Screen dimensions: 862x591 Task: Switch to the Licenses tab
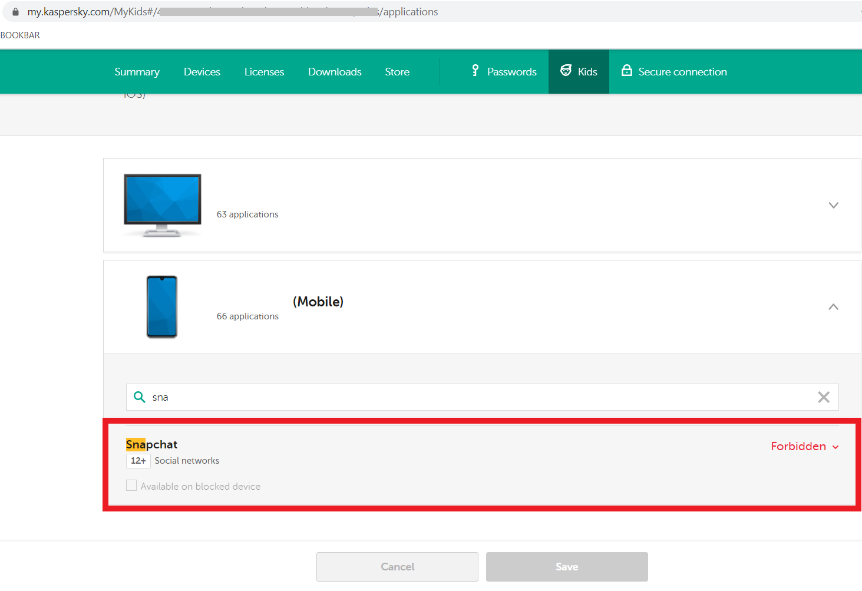pyautogui.click(x=265, y=72)
